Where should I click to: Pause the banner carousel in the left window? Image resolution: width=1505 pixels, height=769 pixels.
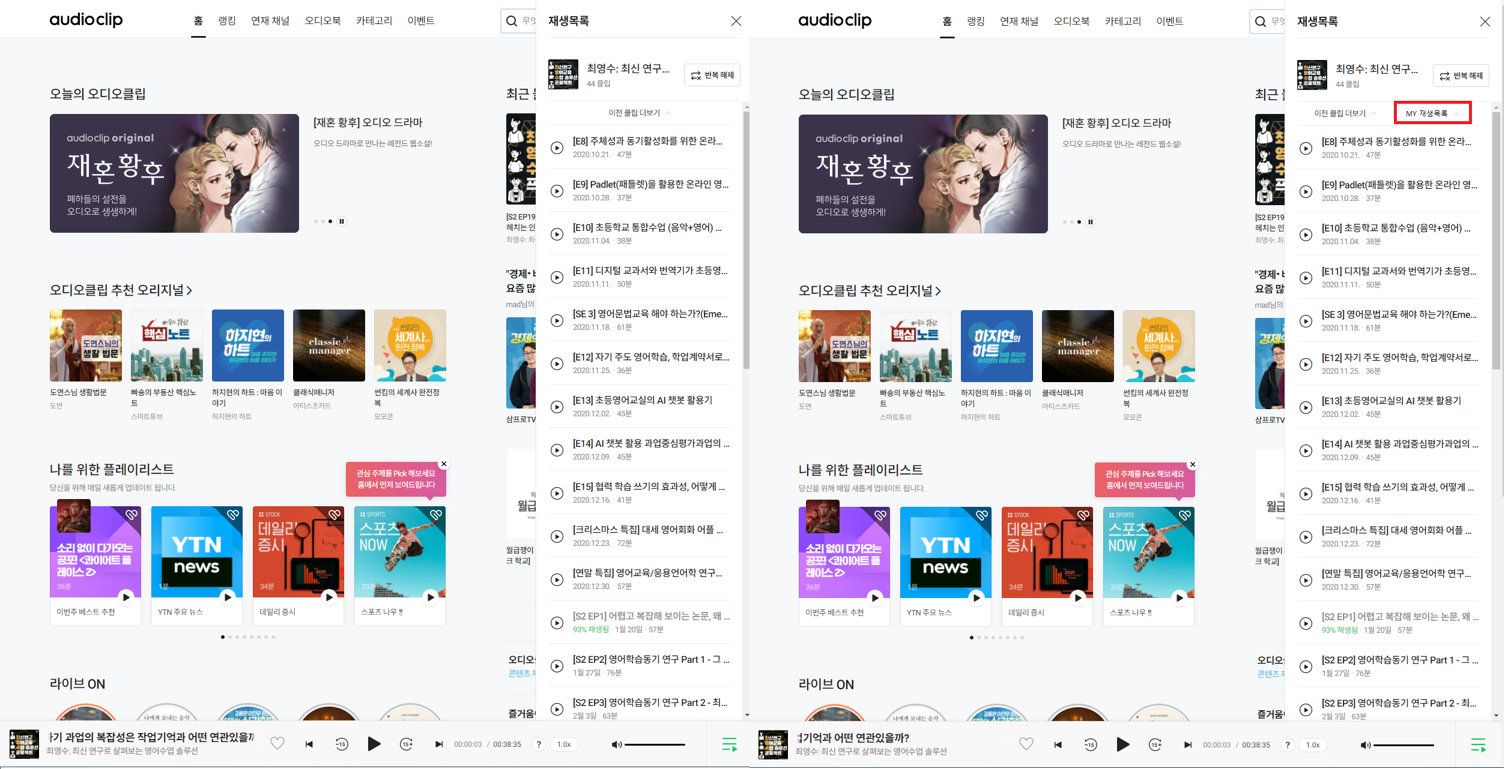(x=342, y=221)
